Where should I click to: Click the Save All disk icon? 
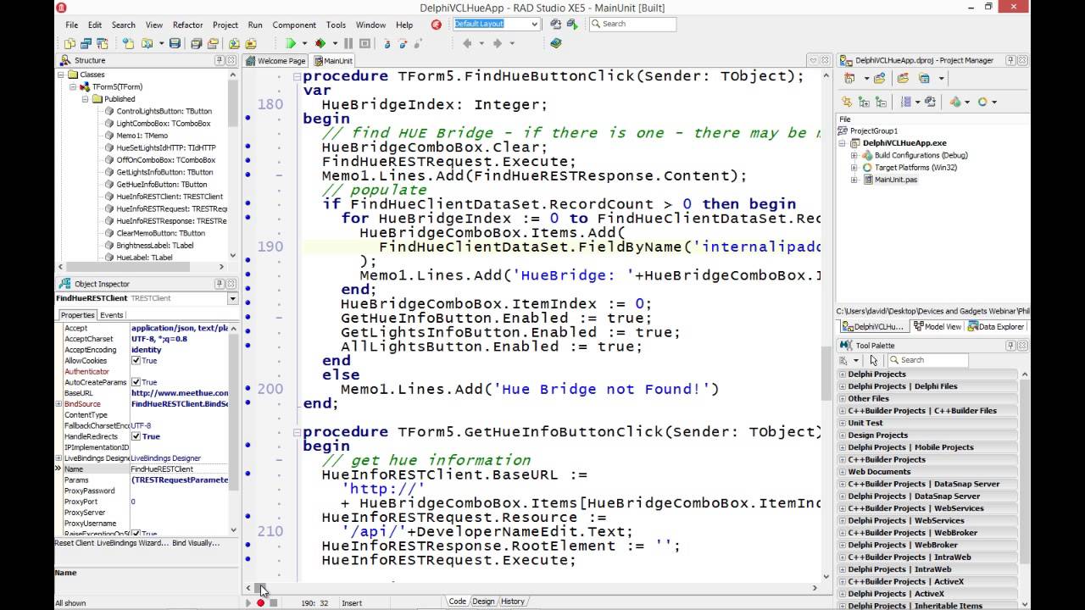[197, 43]
